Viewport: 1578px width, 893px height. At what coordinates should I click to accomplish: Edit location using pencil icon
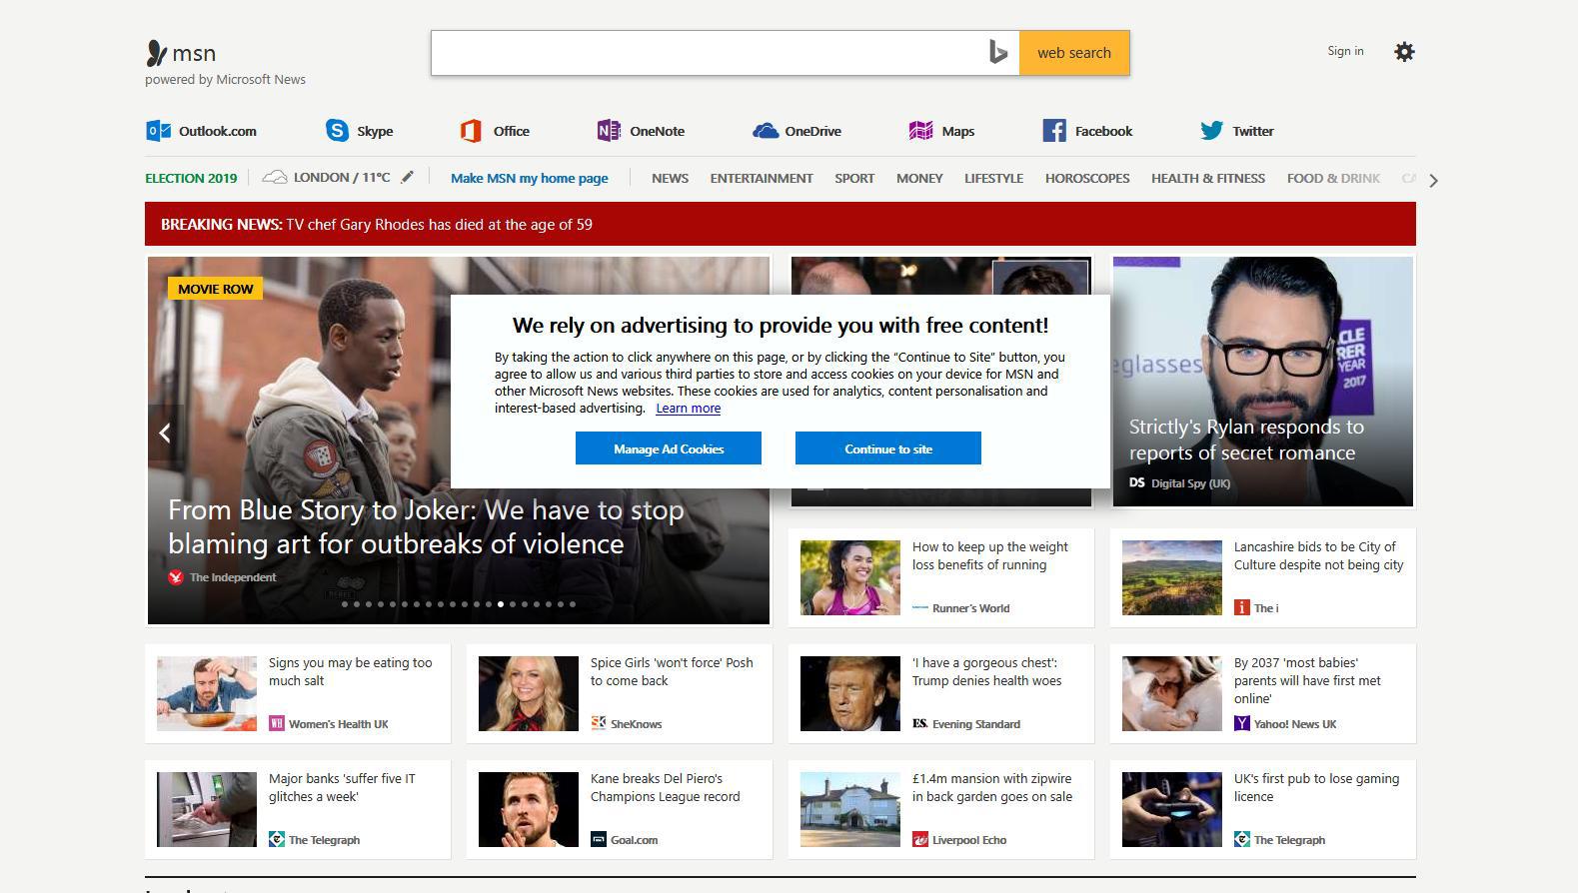[x=407, y=178]
